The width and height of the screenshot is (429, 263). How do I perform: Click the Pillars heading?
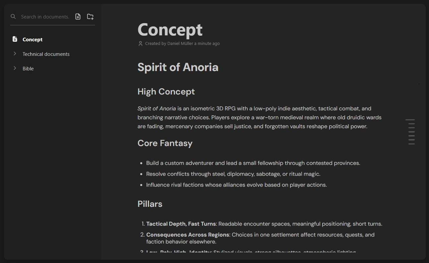tap(150, 204)
